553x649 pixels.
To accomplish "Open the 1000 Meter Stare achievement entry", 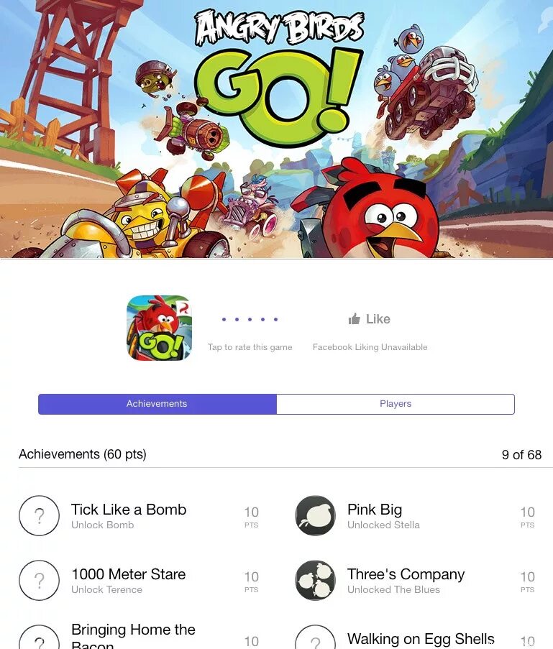I will coord(140,580).
